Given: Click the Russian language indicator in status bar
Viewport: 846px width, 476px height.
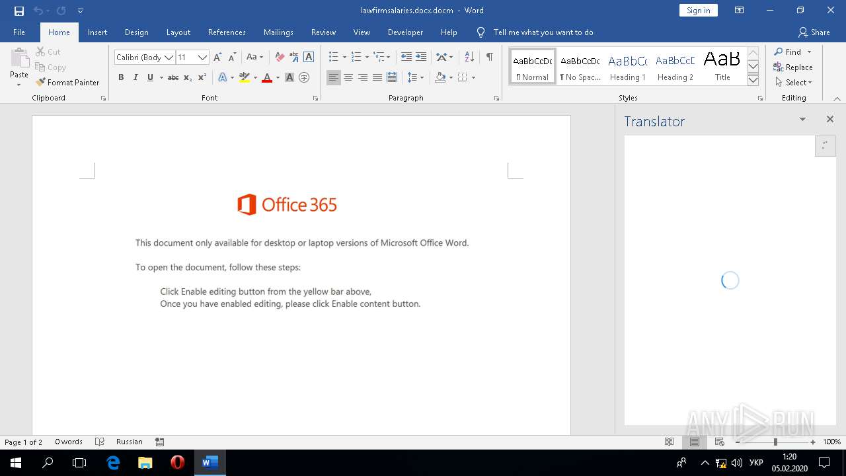Looking at the screenshot, I should coord(130,442).
